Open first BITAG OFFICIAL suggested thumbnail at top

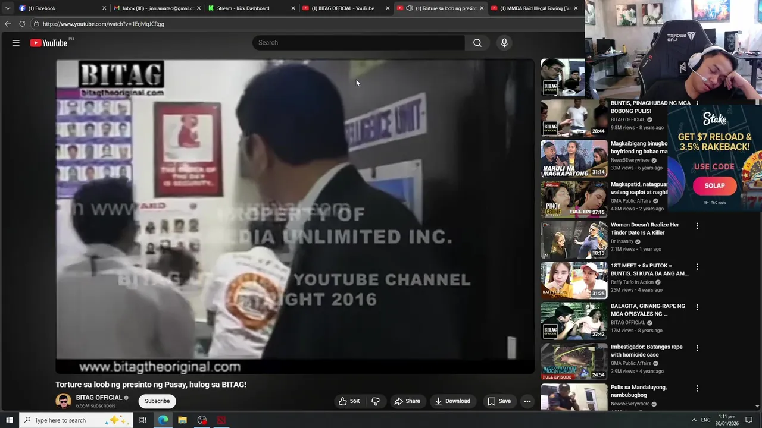point(563,77)
